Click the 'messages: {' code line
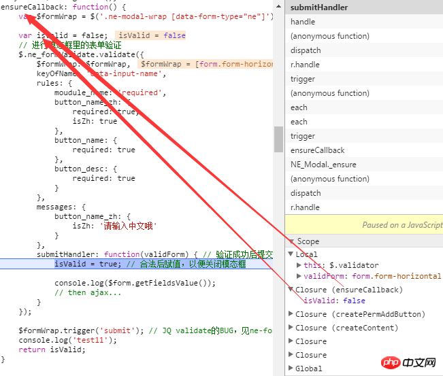The width and height of the screenshot is (443, 376). [x=61, y=207]
